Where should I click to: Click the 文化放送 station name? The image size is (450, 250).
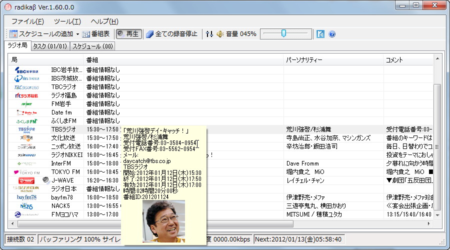(63, 138)
